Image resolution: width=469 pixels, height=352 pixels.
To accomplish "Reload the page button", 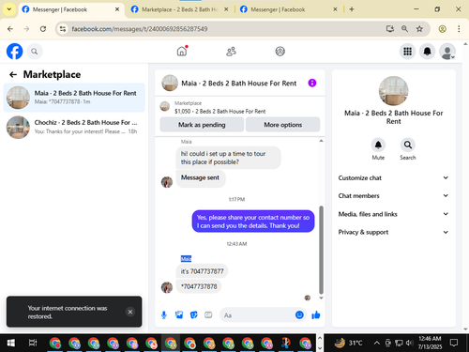I will click(x=43, y=29).
